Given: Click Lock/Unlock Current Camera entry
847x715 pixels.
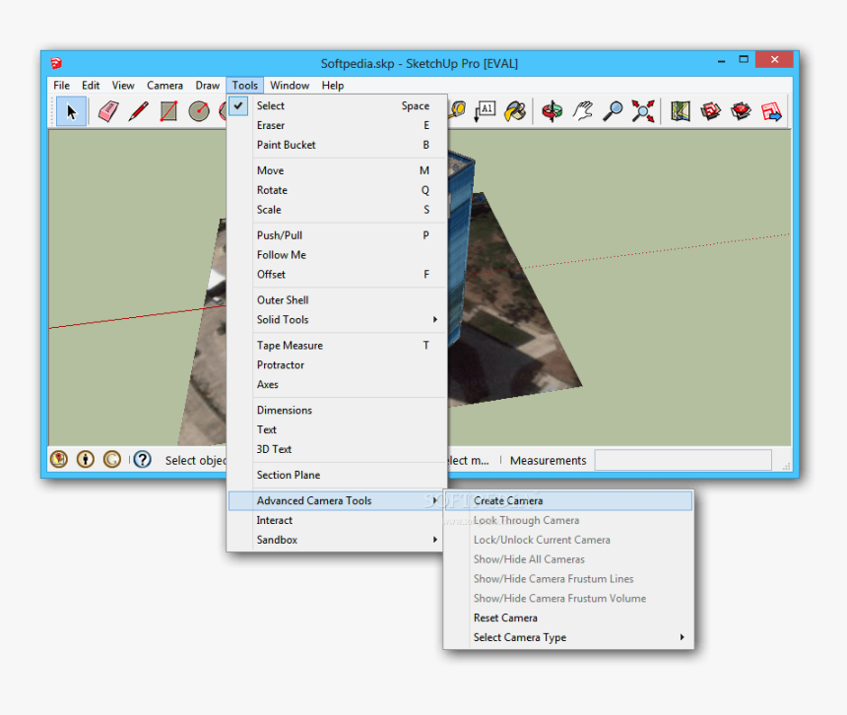Looking at the screenshot, I should pos(568,540).
